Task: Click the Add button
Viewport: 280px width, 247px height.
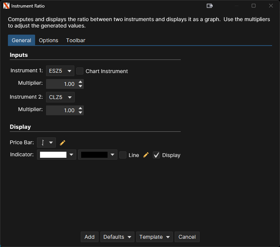Action: click(89, 237)
